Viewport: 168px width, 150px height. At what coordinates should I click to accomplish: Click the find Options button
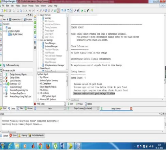(x=88, y=104)
